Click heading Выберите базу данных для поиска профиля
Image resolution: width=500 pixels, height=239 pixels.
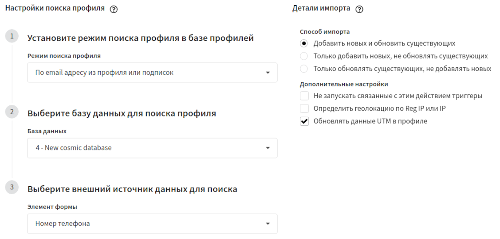tap(122, 113)
